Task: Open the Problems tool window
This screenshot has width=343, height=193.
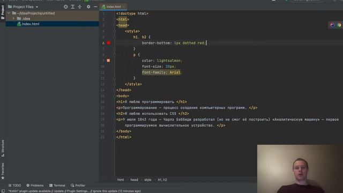Action: 35,185
